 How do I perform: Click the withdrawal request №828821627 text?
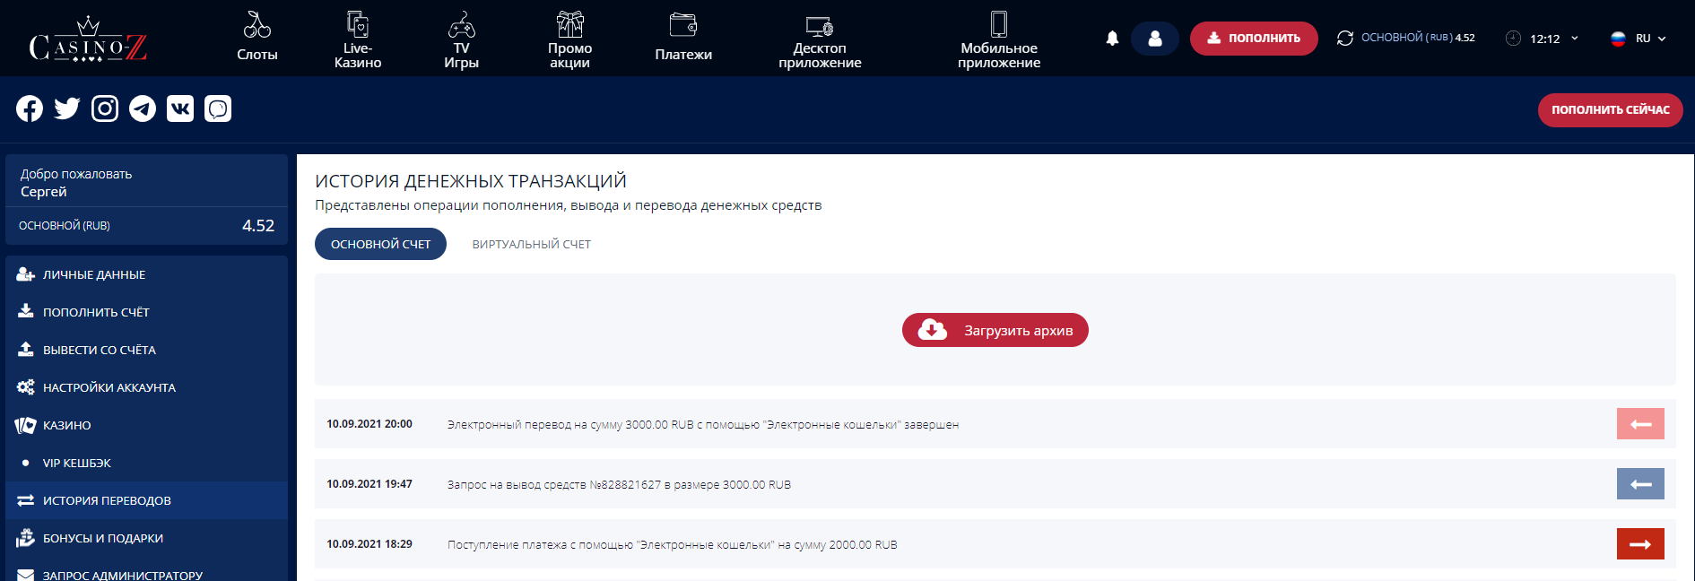tap(619, 485)
